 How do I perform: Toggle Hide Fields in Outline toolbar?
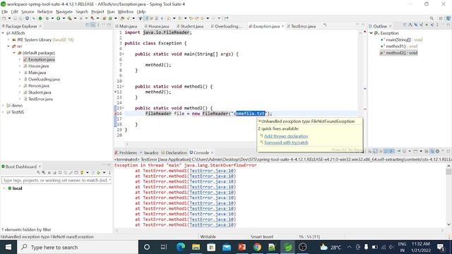click(x=416, y=25)
